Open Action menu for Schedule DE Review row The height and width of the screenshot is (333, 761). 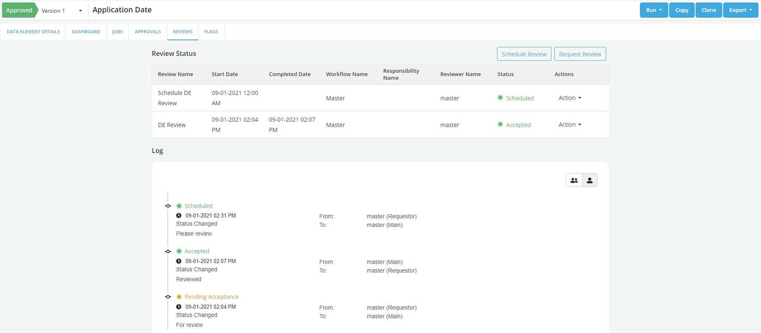click(570, 98)
